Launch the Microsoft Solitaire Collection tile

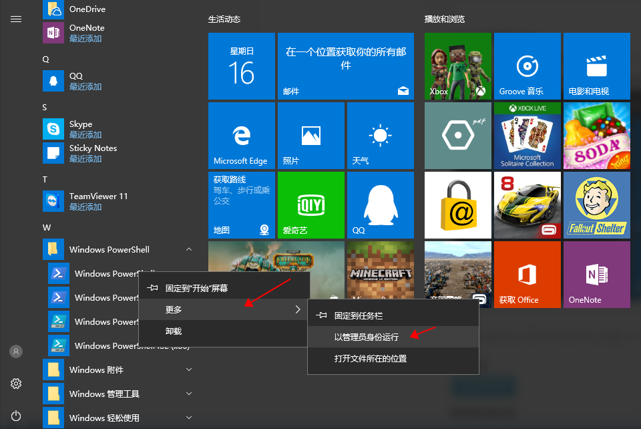[x=527, y=136]
